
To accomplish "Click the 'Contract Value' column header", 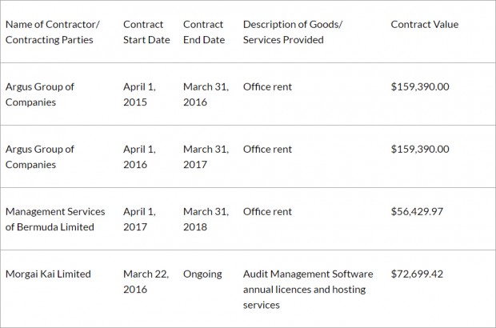I will click(x=425, y=24).
